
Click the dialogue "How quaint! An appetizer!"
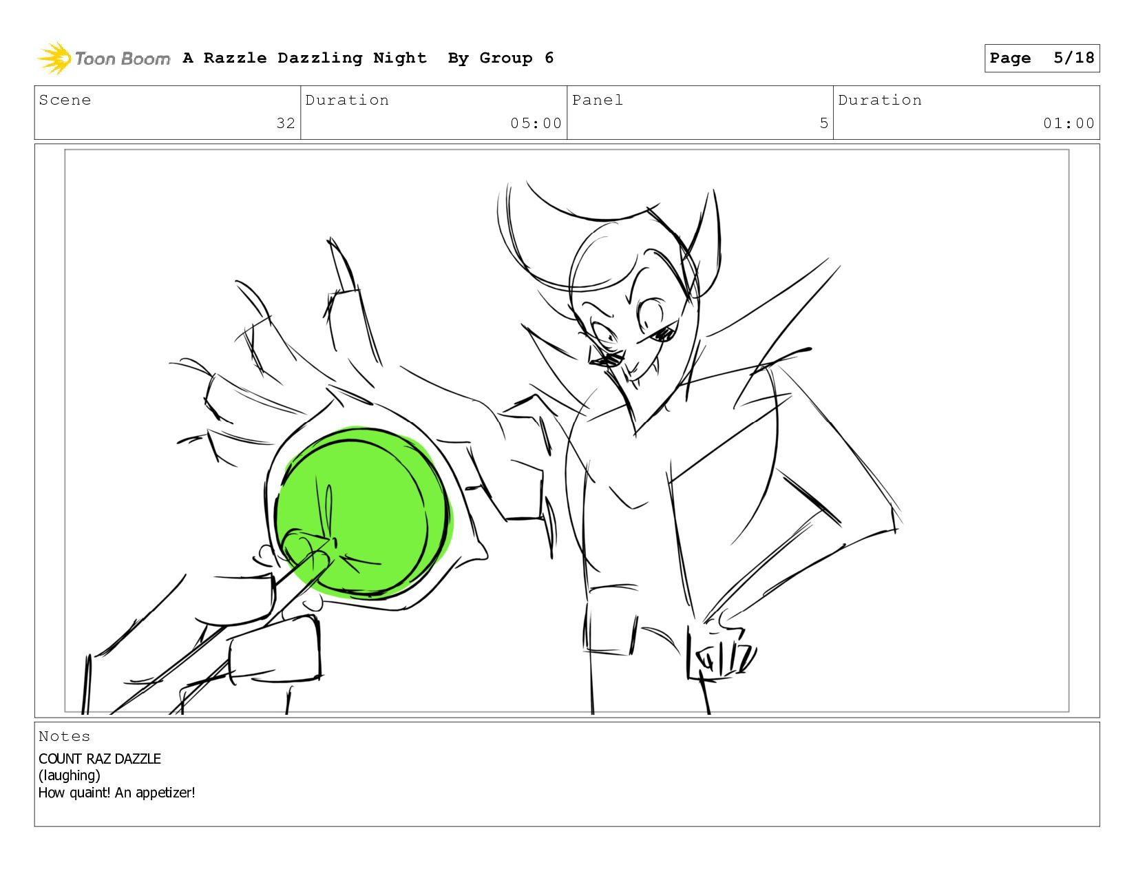tap(117, 793)
